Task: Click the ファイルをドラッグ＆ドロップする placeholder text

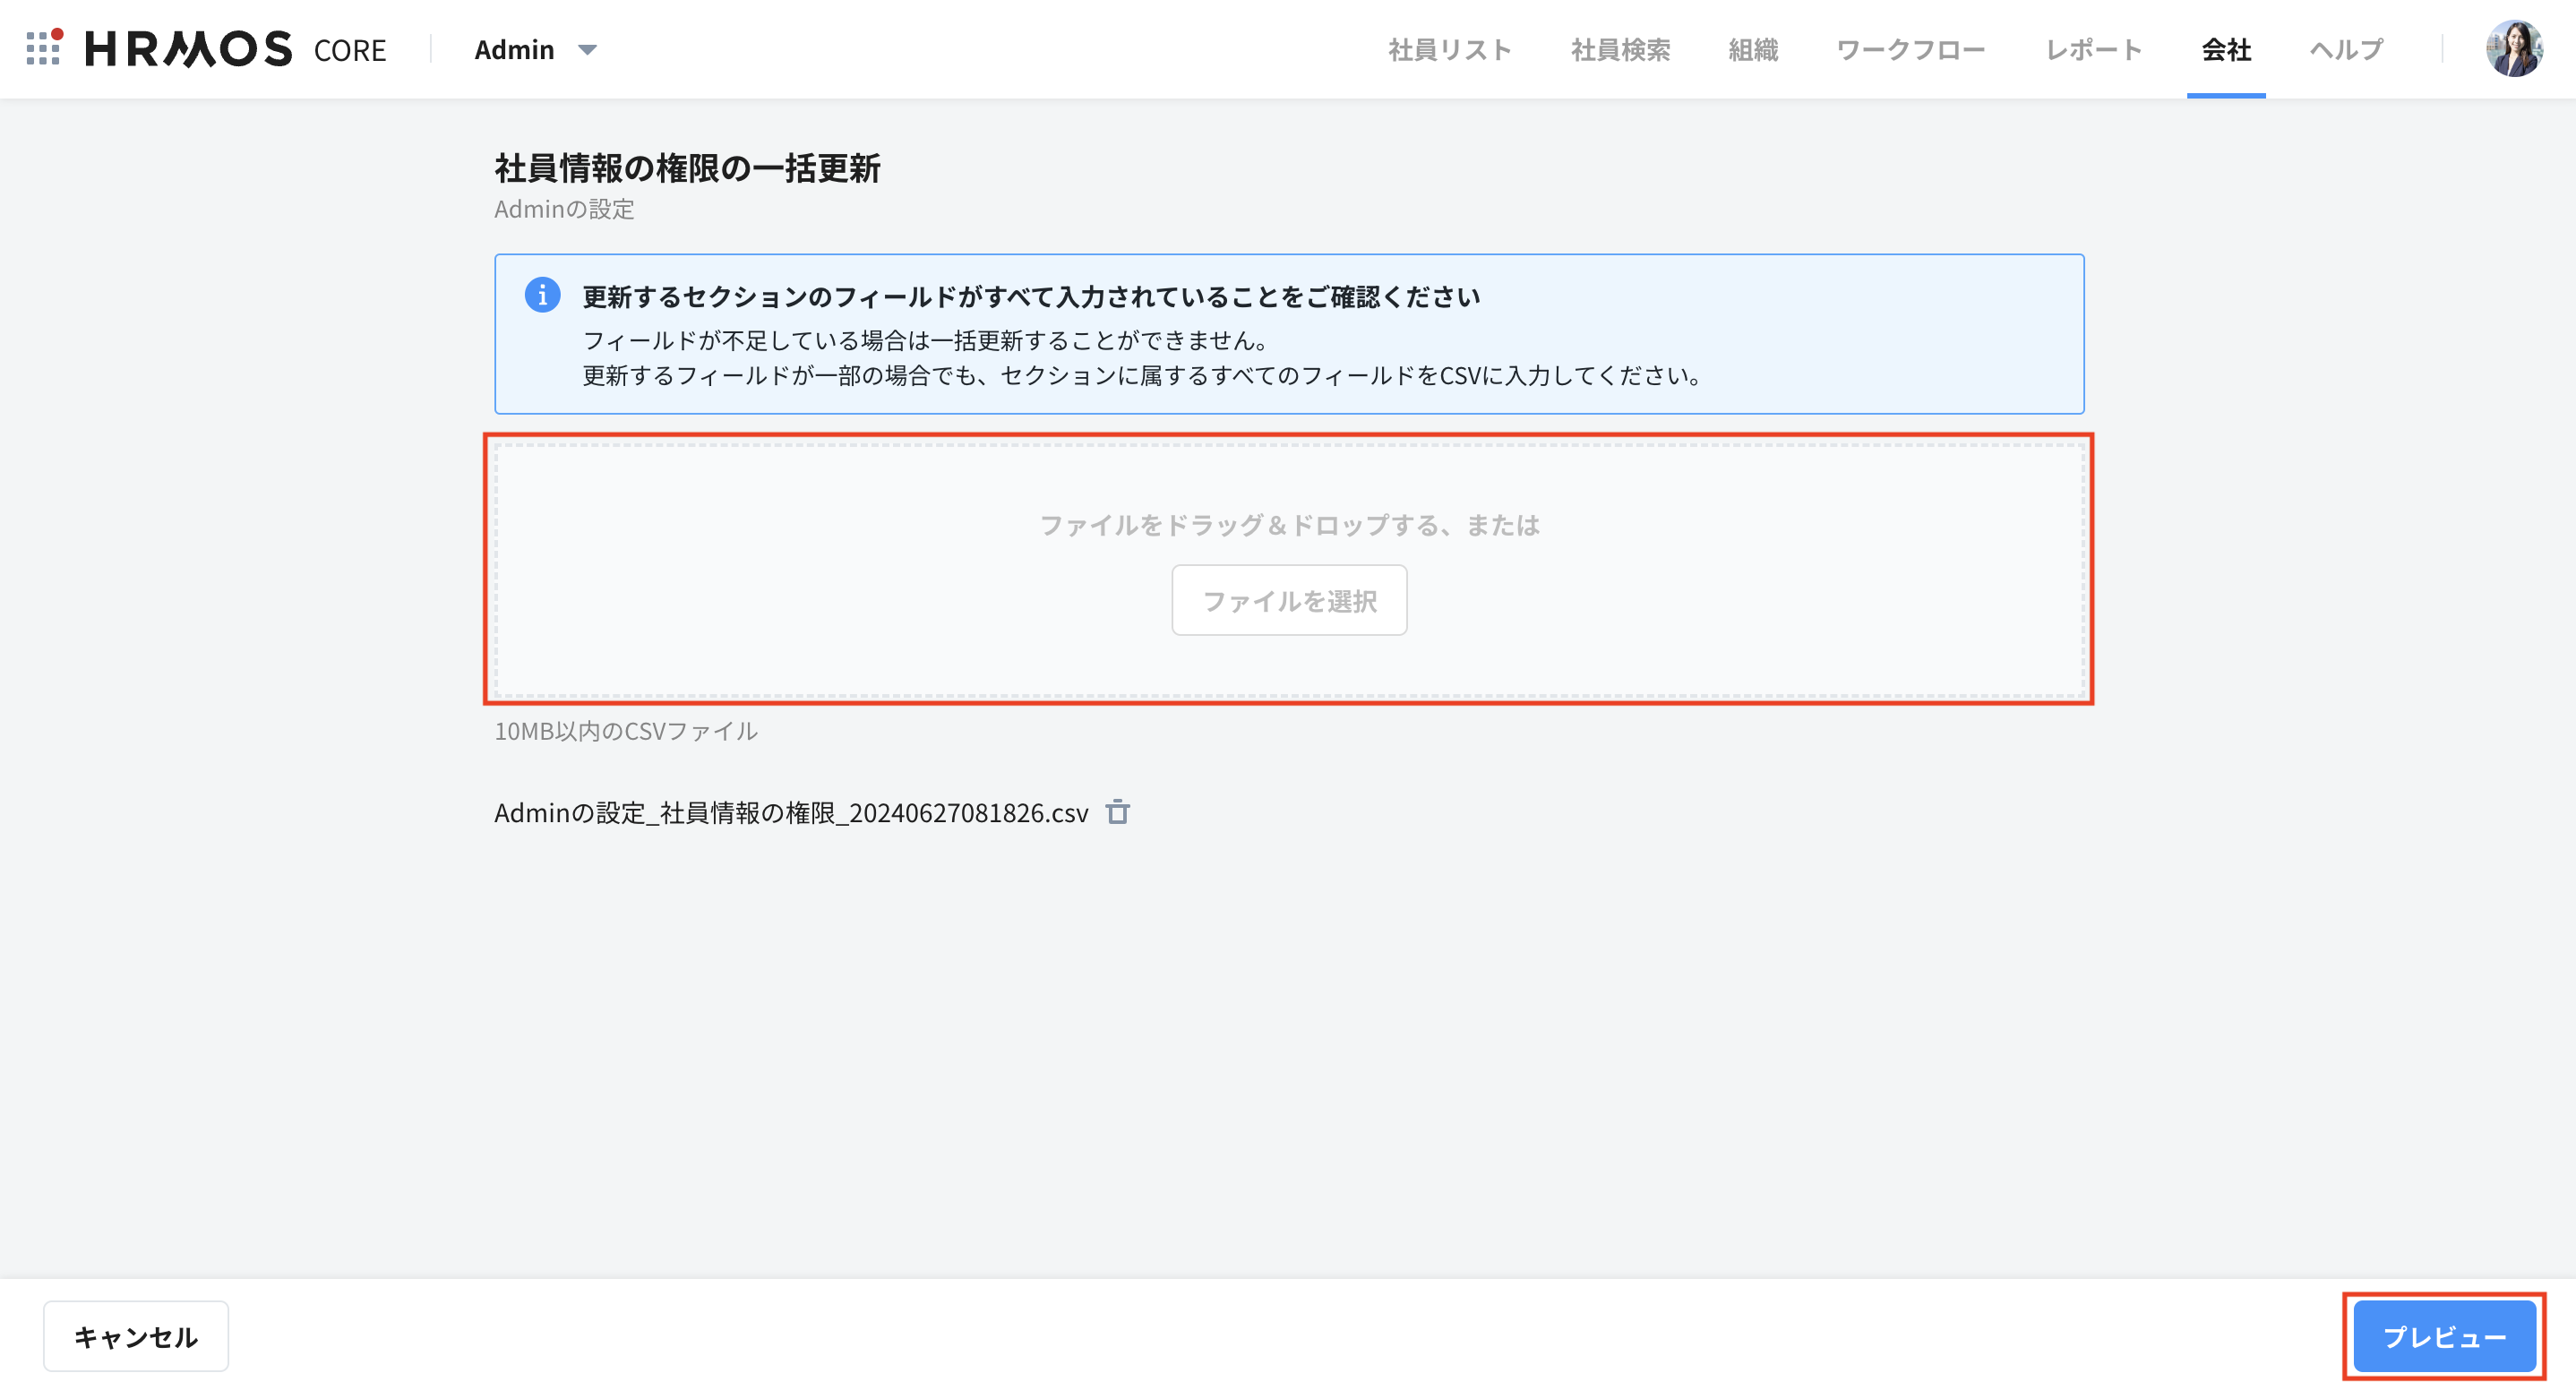Action: click(1288, 525)
